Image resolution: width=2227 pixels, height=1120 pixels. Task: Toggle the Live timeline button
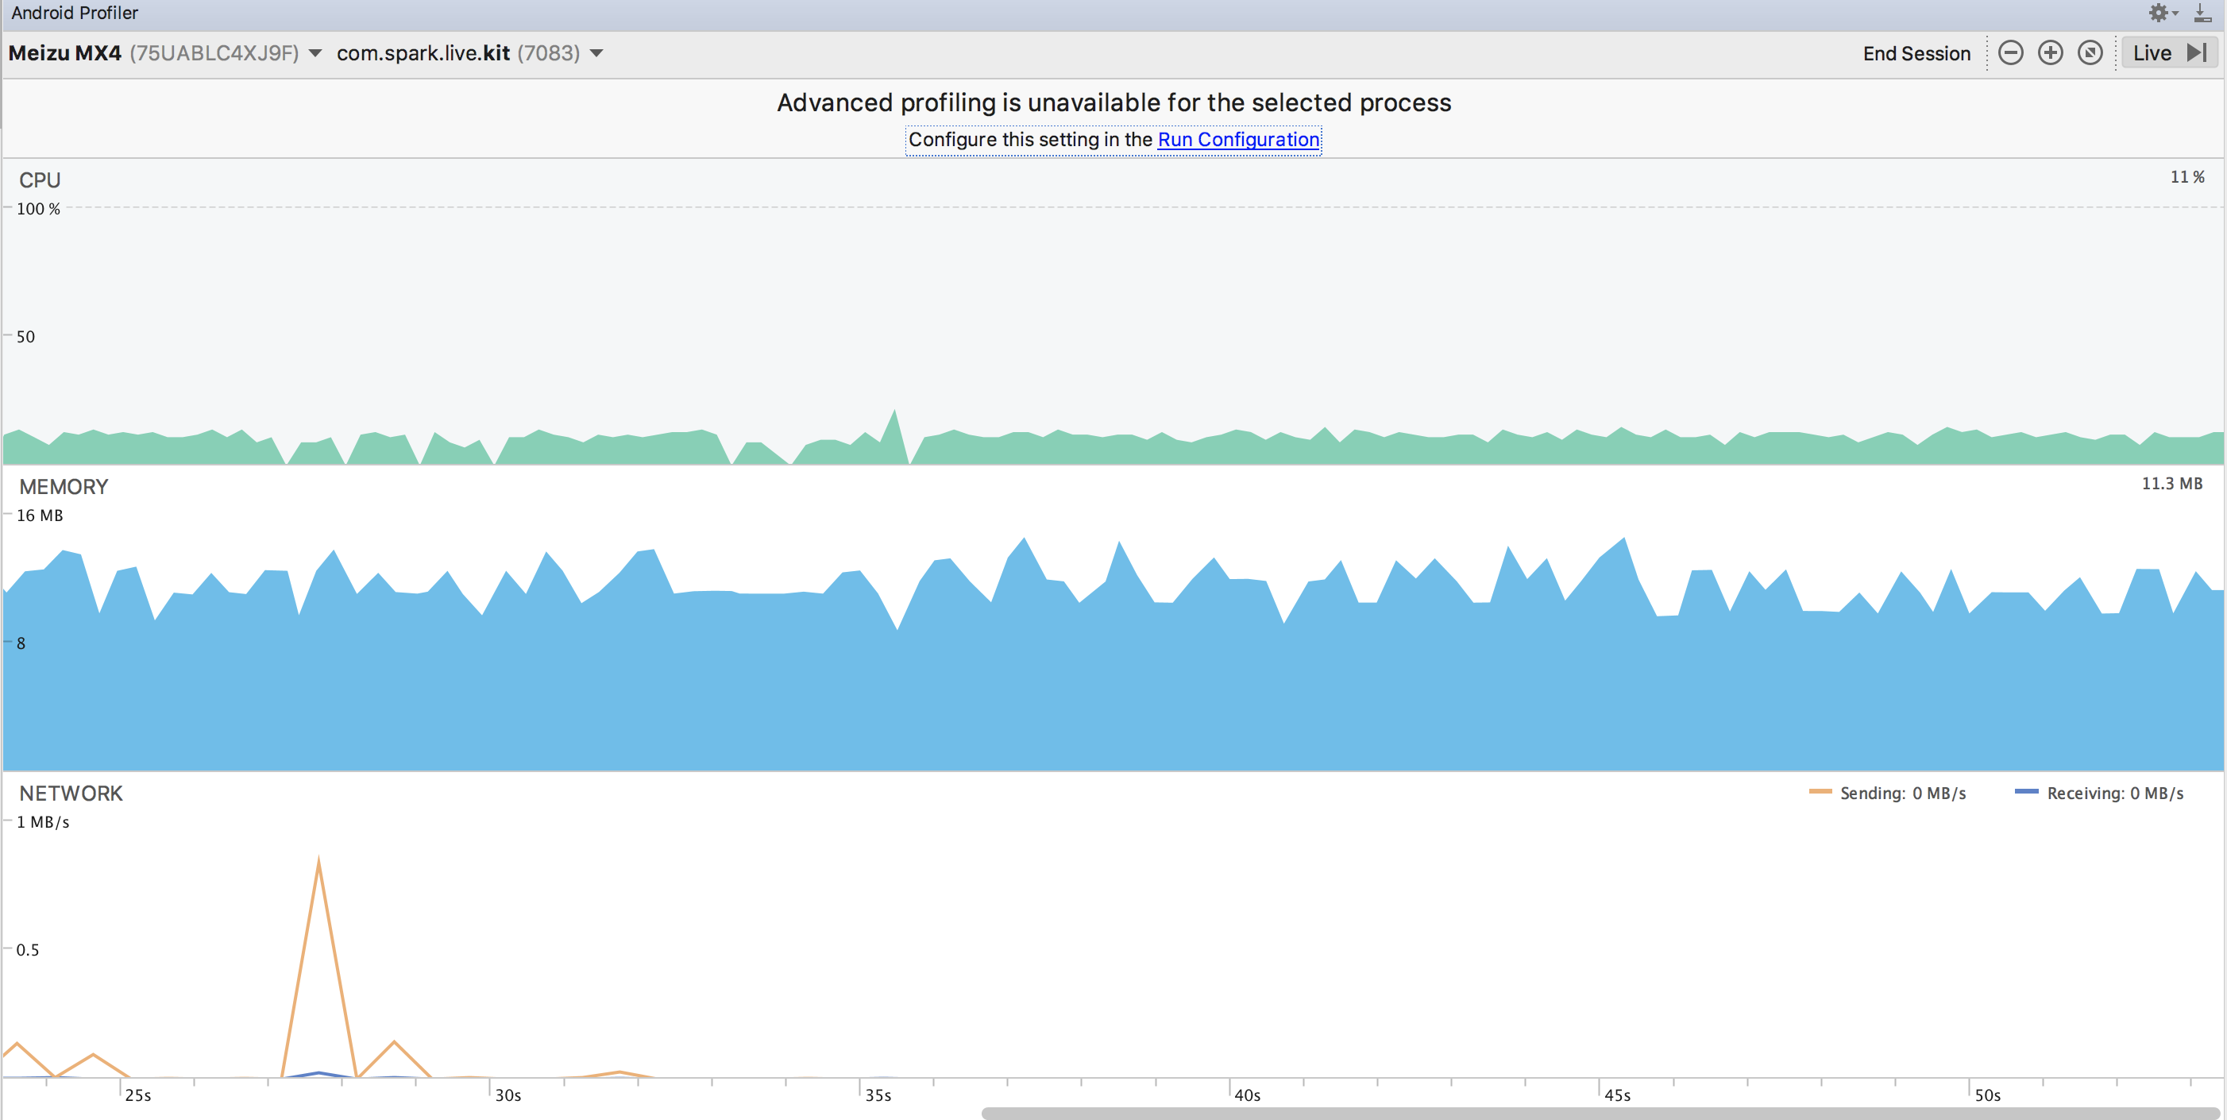[x=2168, y=52]
